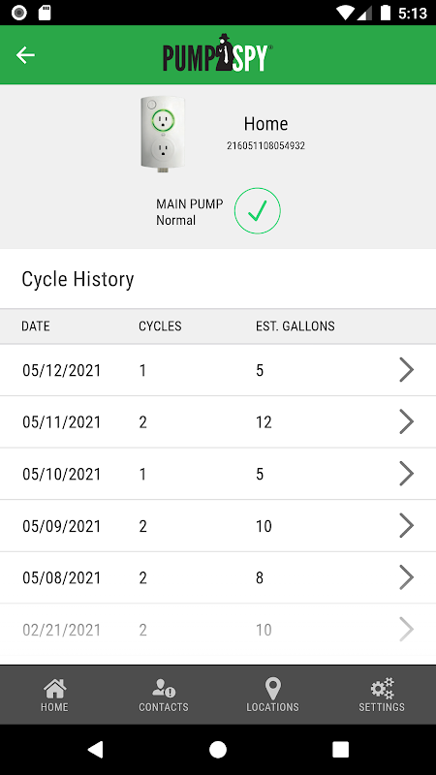Tap the green Main Pump checkmark status

257,211
